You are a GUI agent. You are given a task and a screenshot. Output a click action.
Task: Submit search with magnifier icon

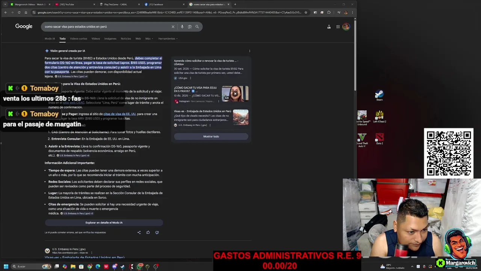click(x=197, y=27)
